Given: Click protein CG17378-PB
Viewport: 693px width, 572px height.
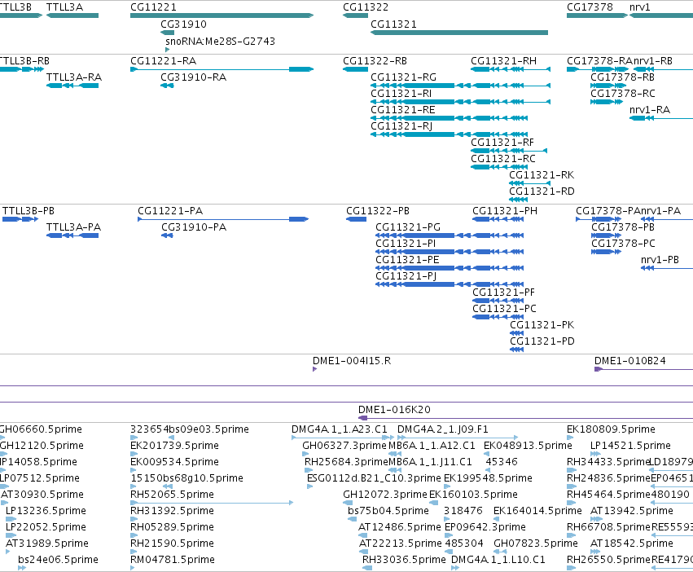Looking at the screenshot, I should [606, 235].
